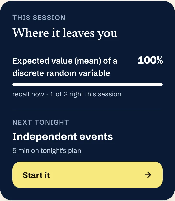Click the 'recall now' caption text
The width and height of the screenshot is (175, 201).
click(28, 94)
